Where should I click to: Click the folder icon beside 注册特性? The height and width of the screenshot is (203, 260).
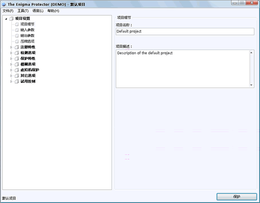(17, 47)
